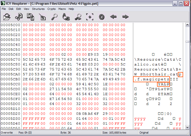
Task: Click the Copy documents toolbar icon
Action: coord(30,17)
